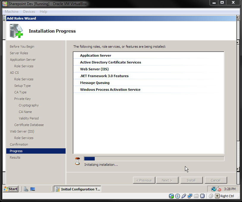Viewport: 242px width, 202px height.
Task: Click the 3:28 PM clock
Action: click(230, 189)
